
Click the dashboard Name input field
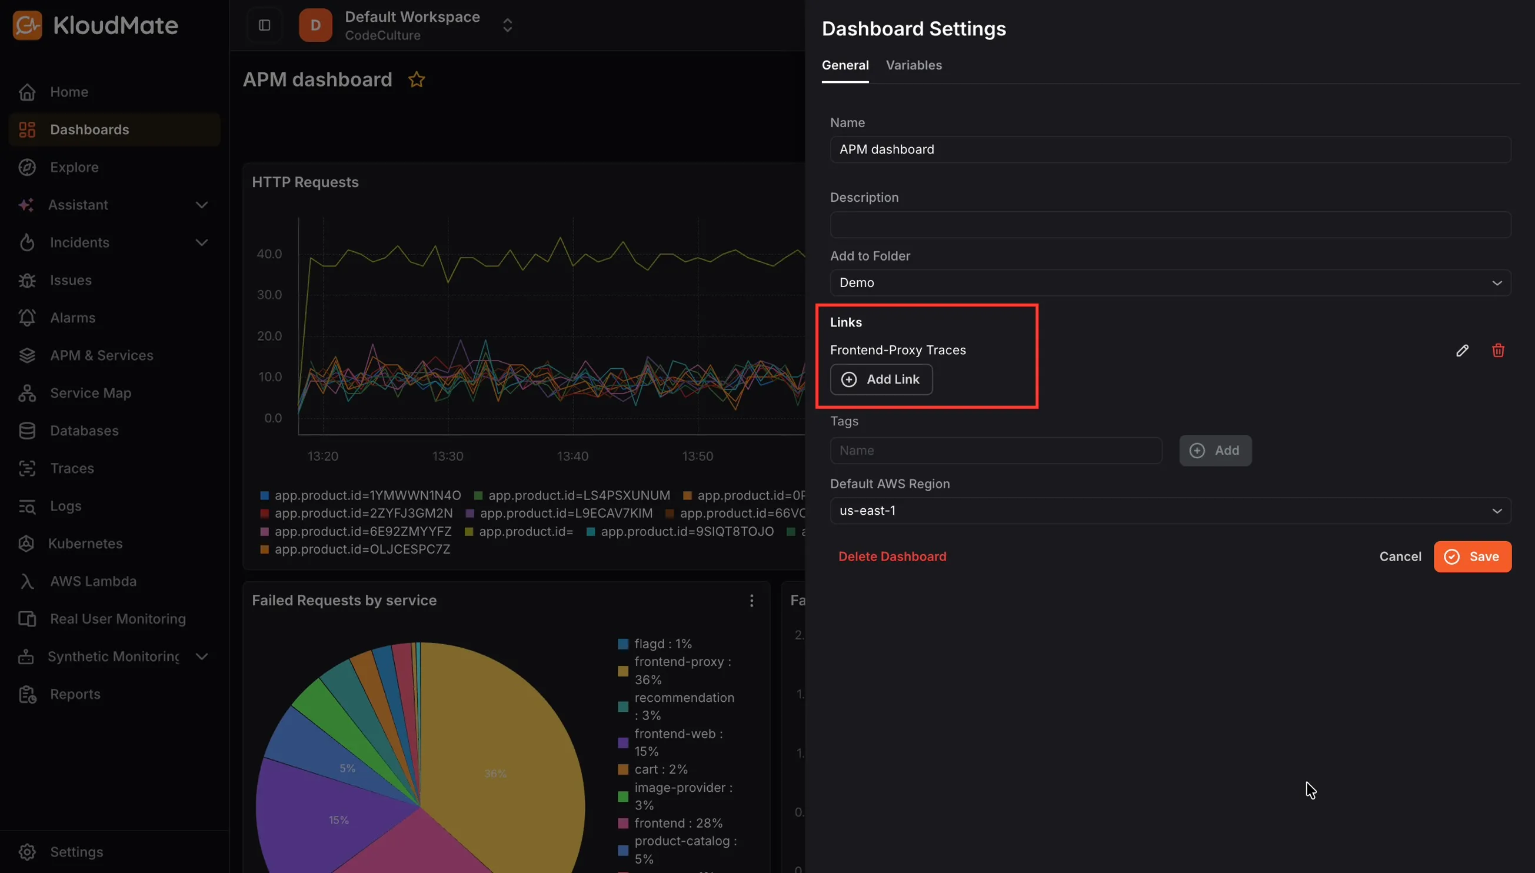1170,149
